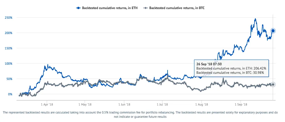Image resolution: width=285 pixels, height=122 pixels.
Task: Click the 100% y-axis label
Action: tap(9, 64)
